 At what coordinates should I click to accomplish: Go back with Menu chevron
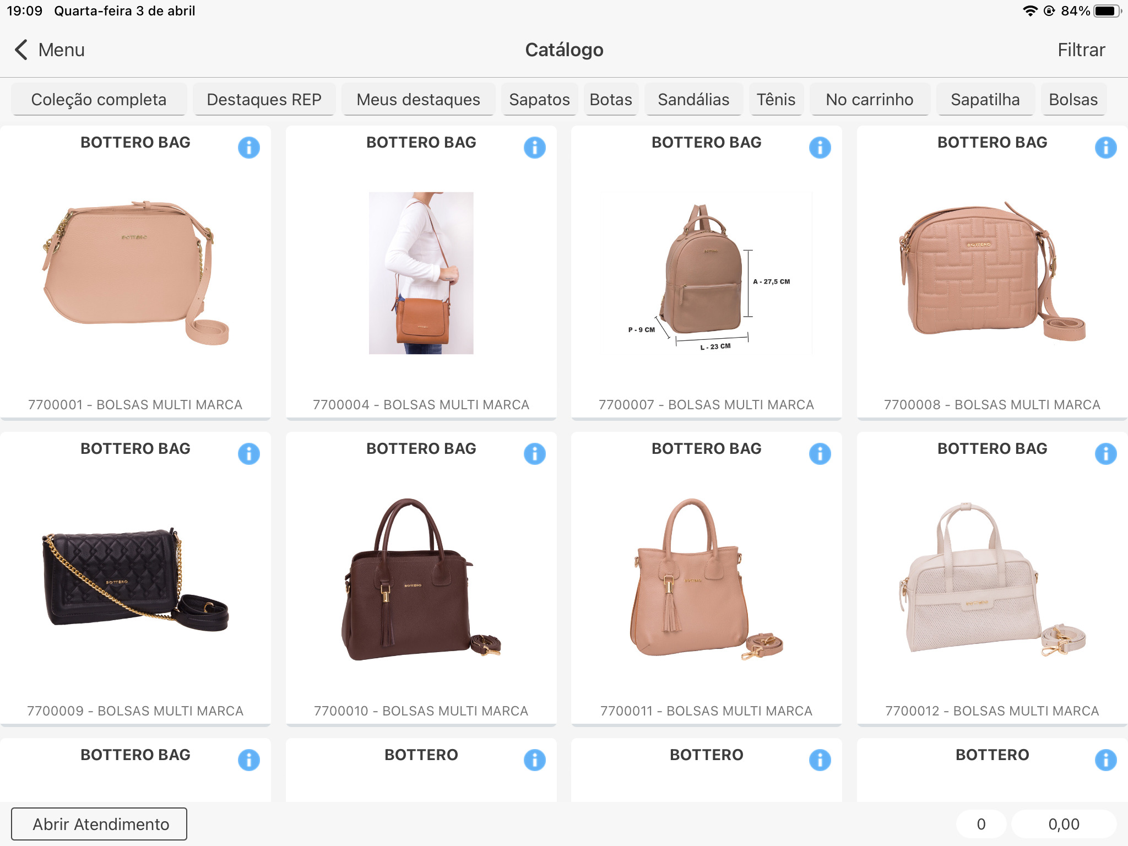tap(22, 50)
